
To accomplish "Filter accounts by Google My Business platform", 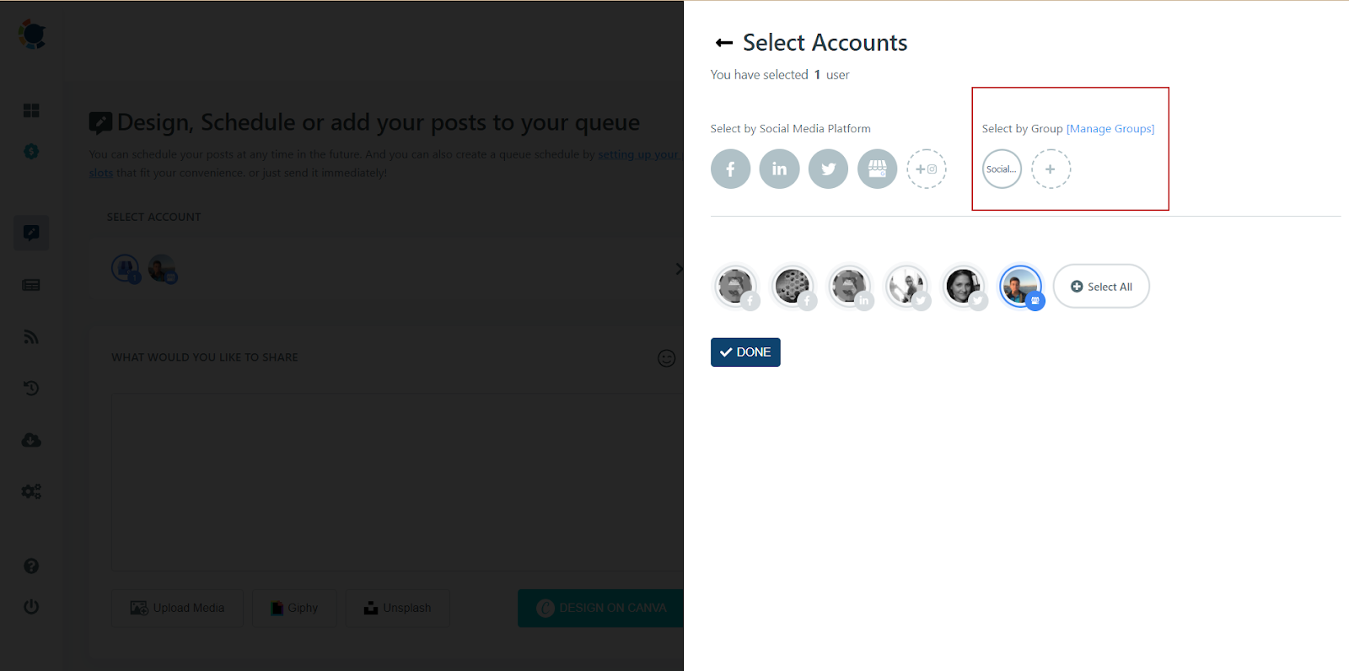I will point(877,169).
